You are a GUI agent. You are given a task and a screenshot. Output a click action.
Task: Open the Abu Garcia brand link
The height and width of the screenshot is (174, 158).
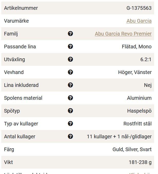(139, 21)
